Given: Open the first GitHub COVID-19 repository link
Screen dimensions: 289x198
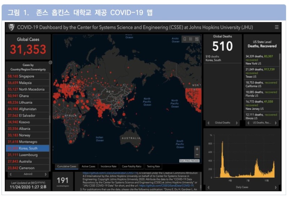Looking at the screenshot, I should [x=110, y=173].
